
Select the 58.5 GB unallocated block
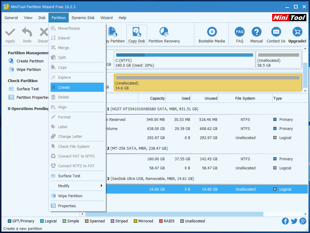pos(279,60)
